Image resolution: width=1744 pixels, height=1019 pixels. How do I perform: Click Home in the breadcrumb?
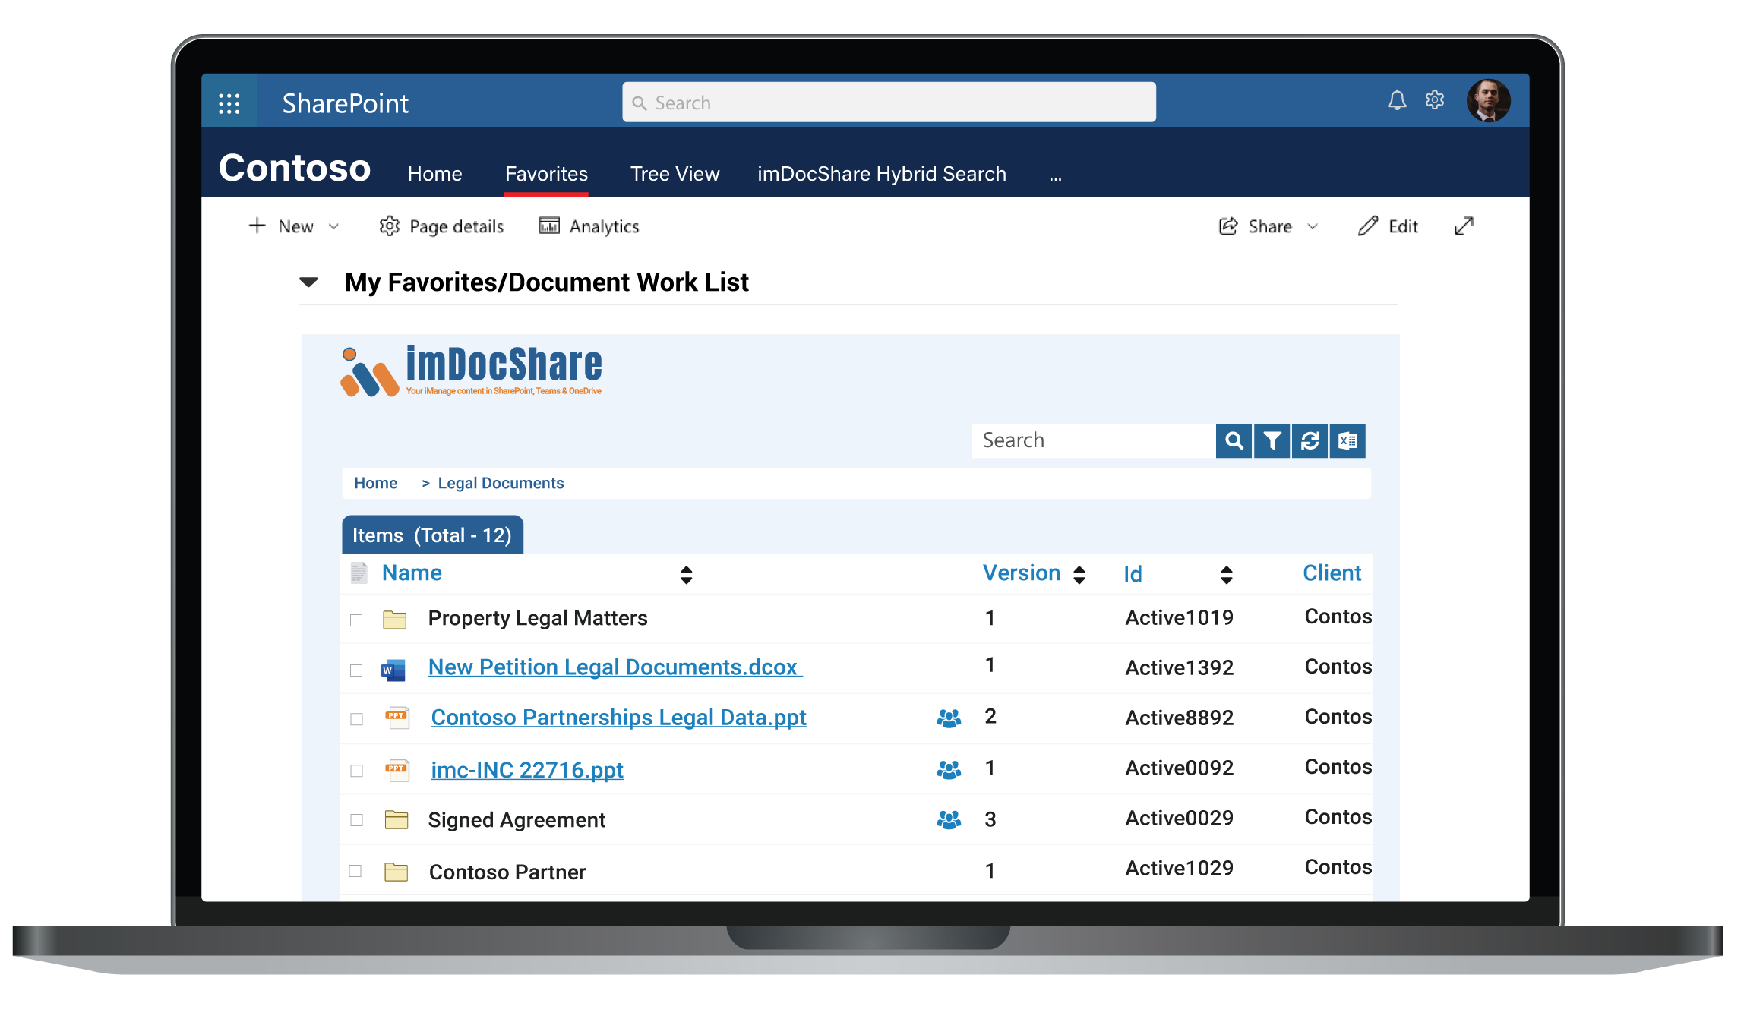pos(375,483)
